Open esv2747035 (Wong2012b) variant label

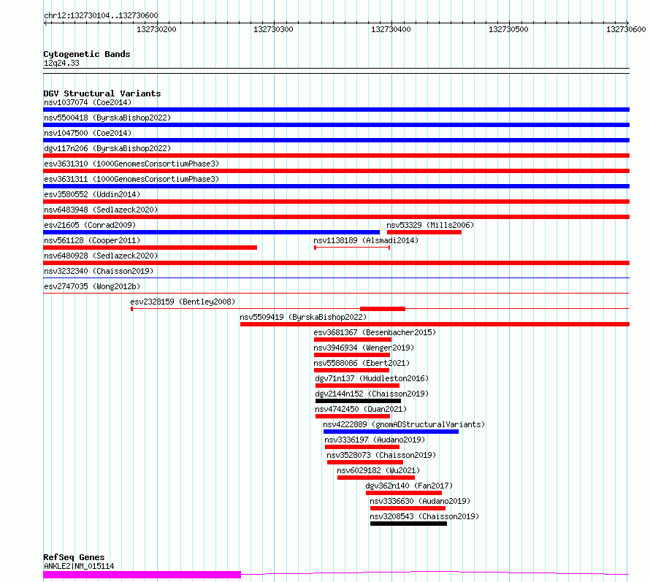coord(92,286)
